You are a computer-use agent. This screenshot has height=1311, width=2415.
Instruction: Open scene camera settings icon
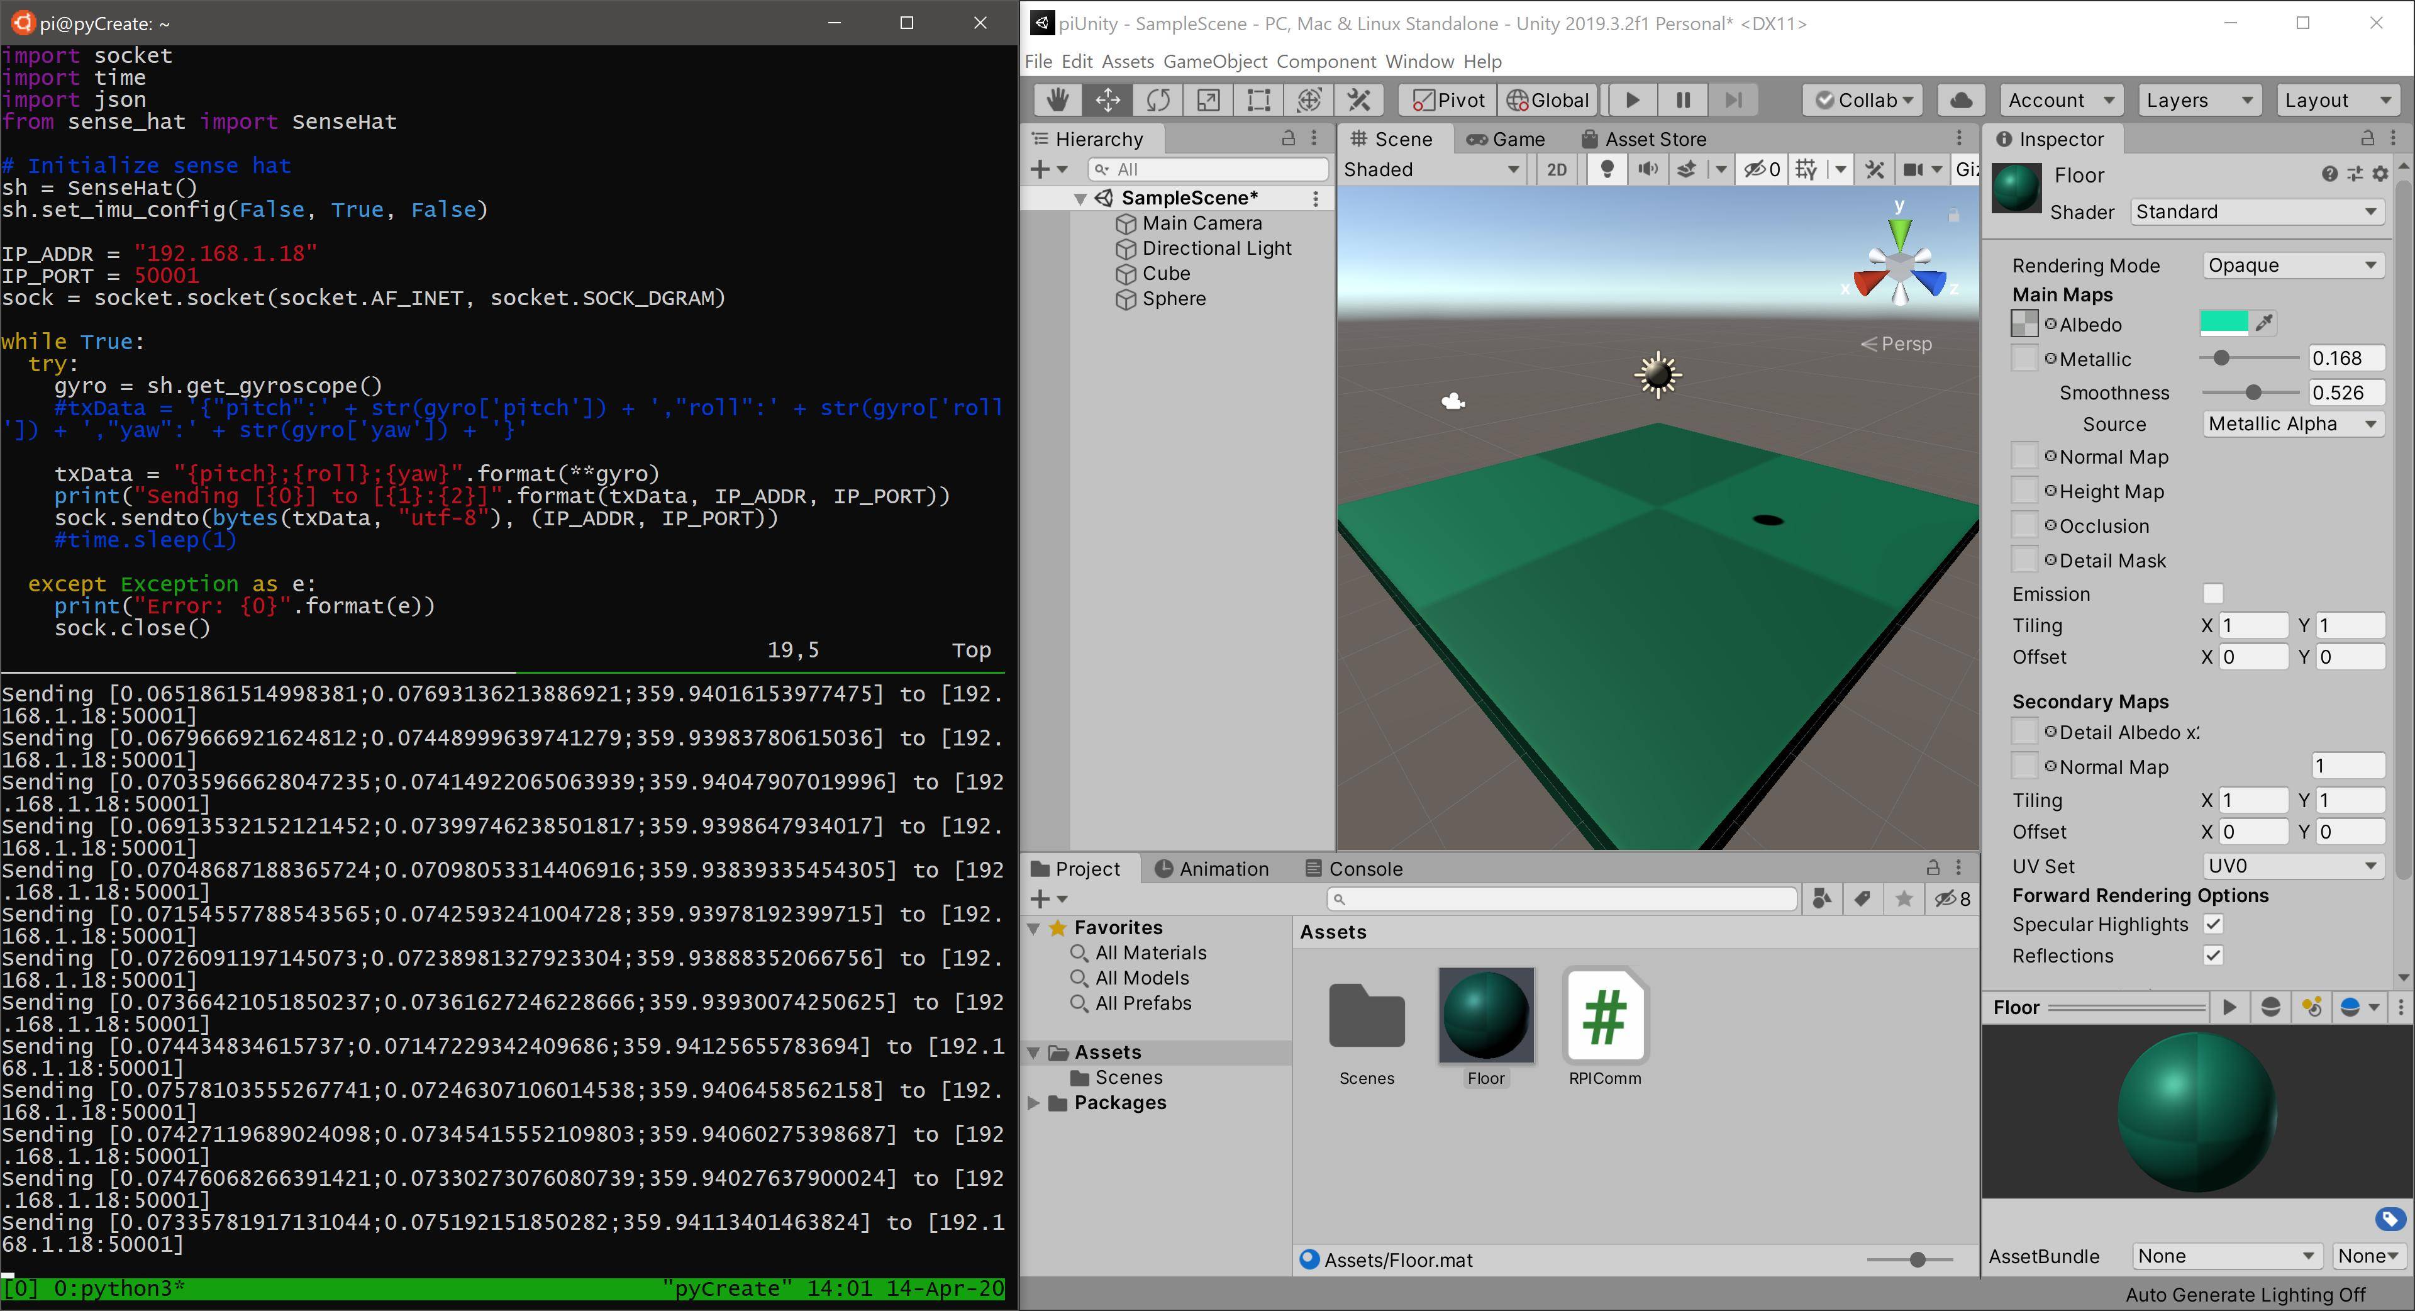pyautogui.click(x=1913, y=170)
